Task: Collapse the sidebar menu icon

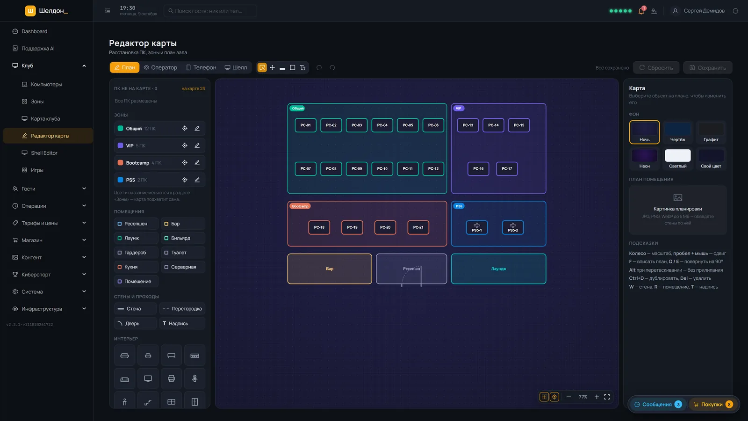Action: (108, 11)
